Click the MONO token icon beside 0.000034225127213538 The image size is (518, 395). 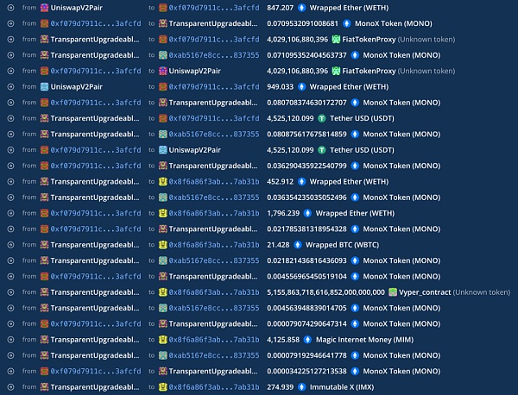(x=355, y=371)
